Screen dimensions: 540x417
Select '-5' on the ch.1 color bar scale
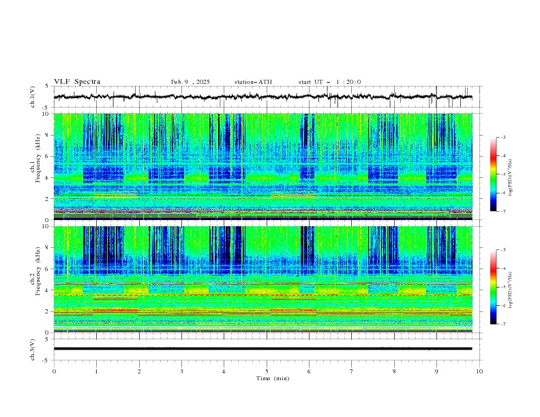click(x=503, y=174)
